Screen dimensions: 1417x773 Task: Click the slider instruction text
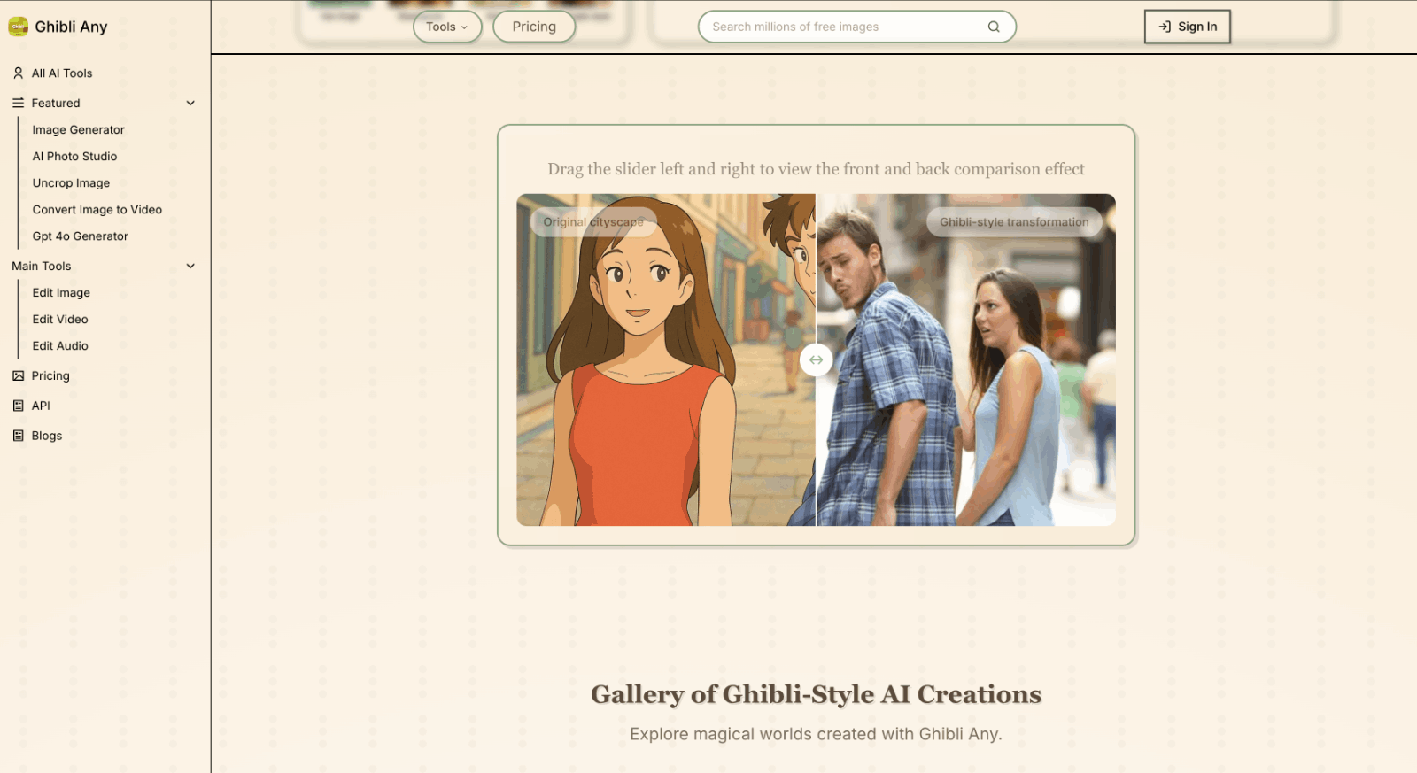816,169
